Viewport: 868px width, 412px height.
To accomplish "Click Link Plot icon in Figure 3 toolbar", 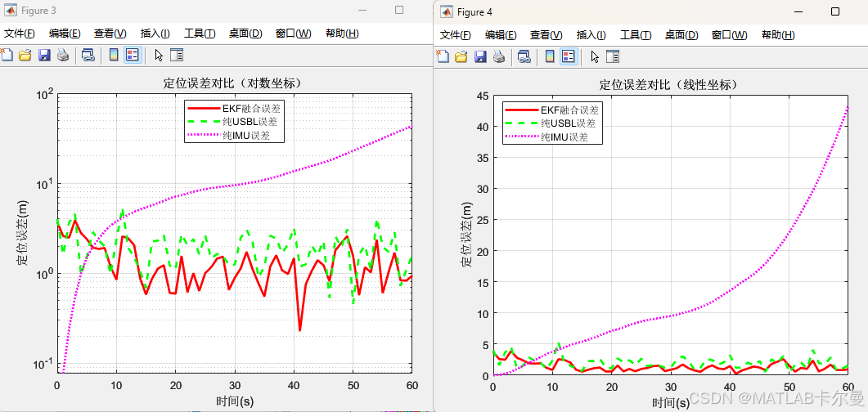I will pyautogui.click(x=88, y=55).
